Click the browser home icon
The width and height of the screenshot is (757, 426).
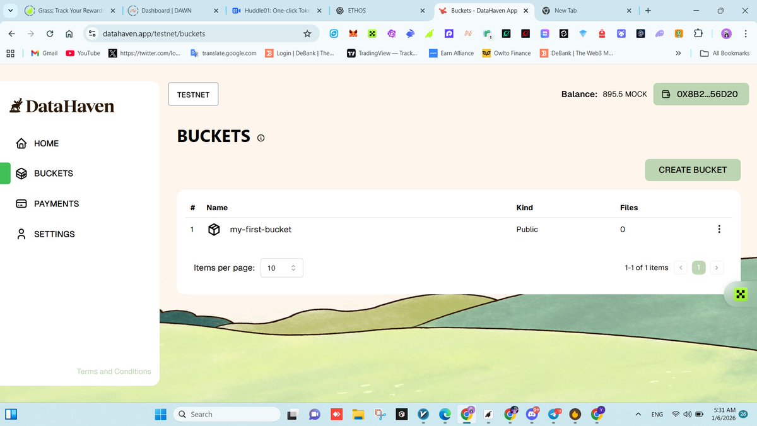[69, 33]
